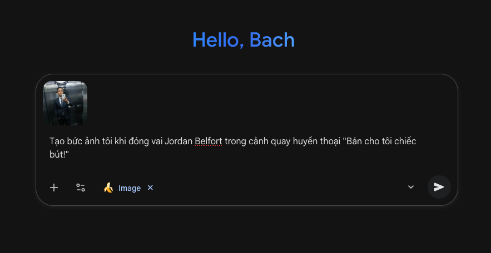Send the prompt with the arrow button

point(439,187)
